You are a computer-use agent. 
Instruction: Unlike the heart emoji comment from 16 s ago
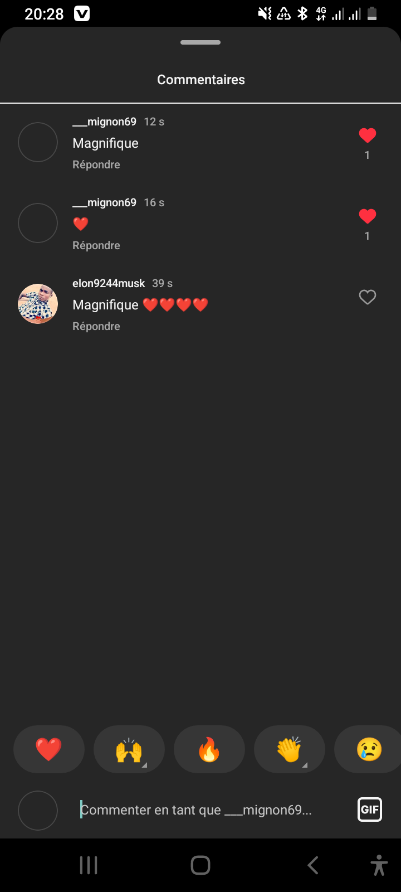pyautogui.click(x=368, y=216)
